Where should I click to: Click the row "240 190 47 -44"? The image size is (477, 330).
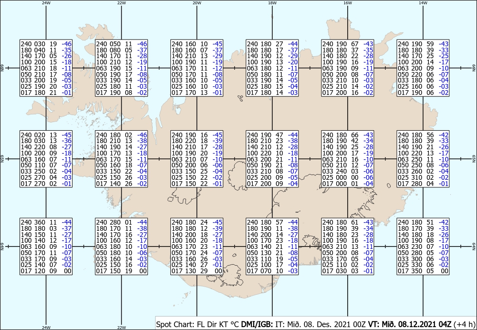click(x=272, y=135)
